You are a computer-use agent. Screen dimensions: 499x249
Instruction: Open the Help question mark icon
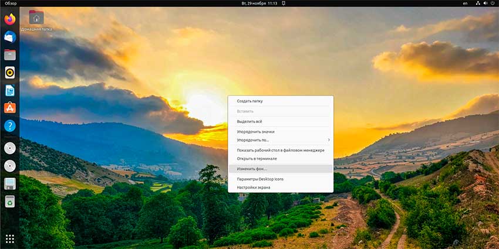(9, 126)
